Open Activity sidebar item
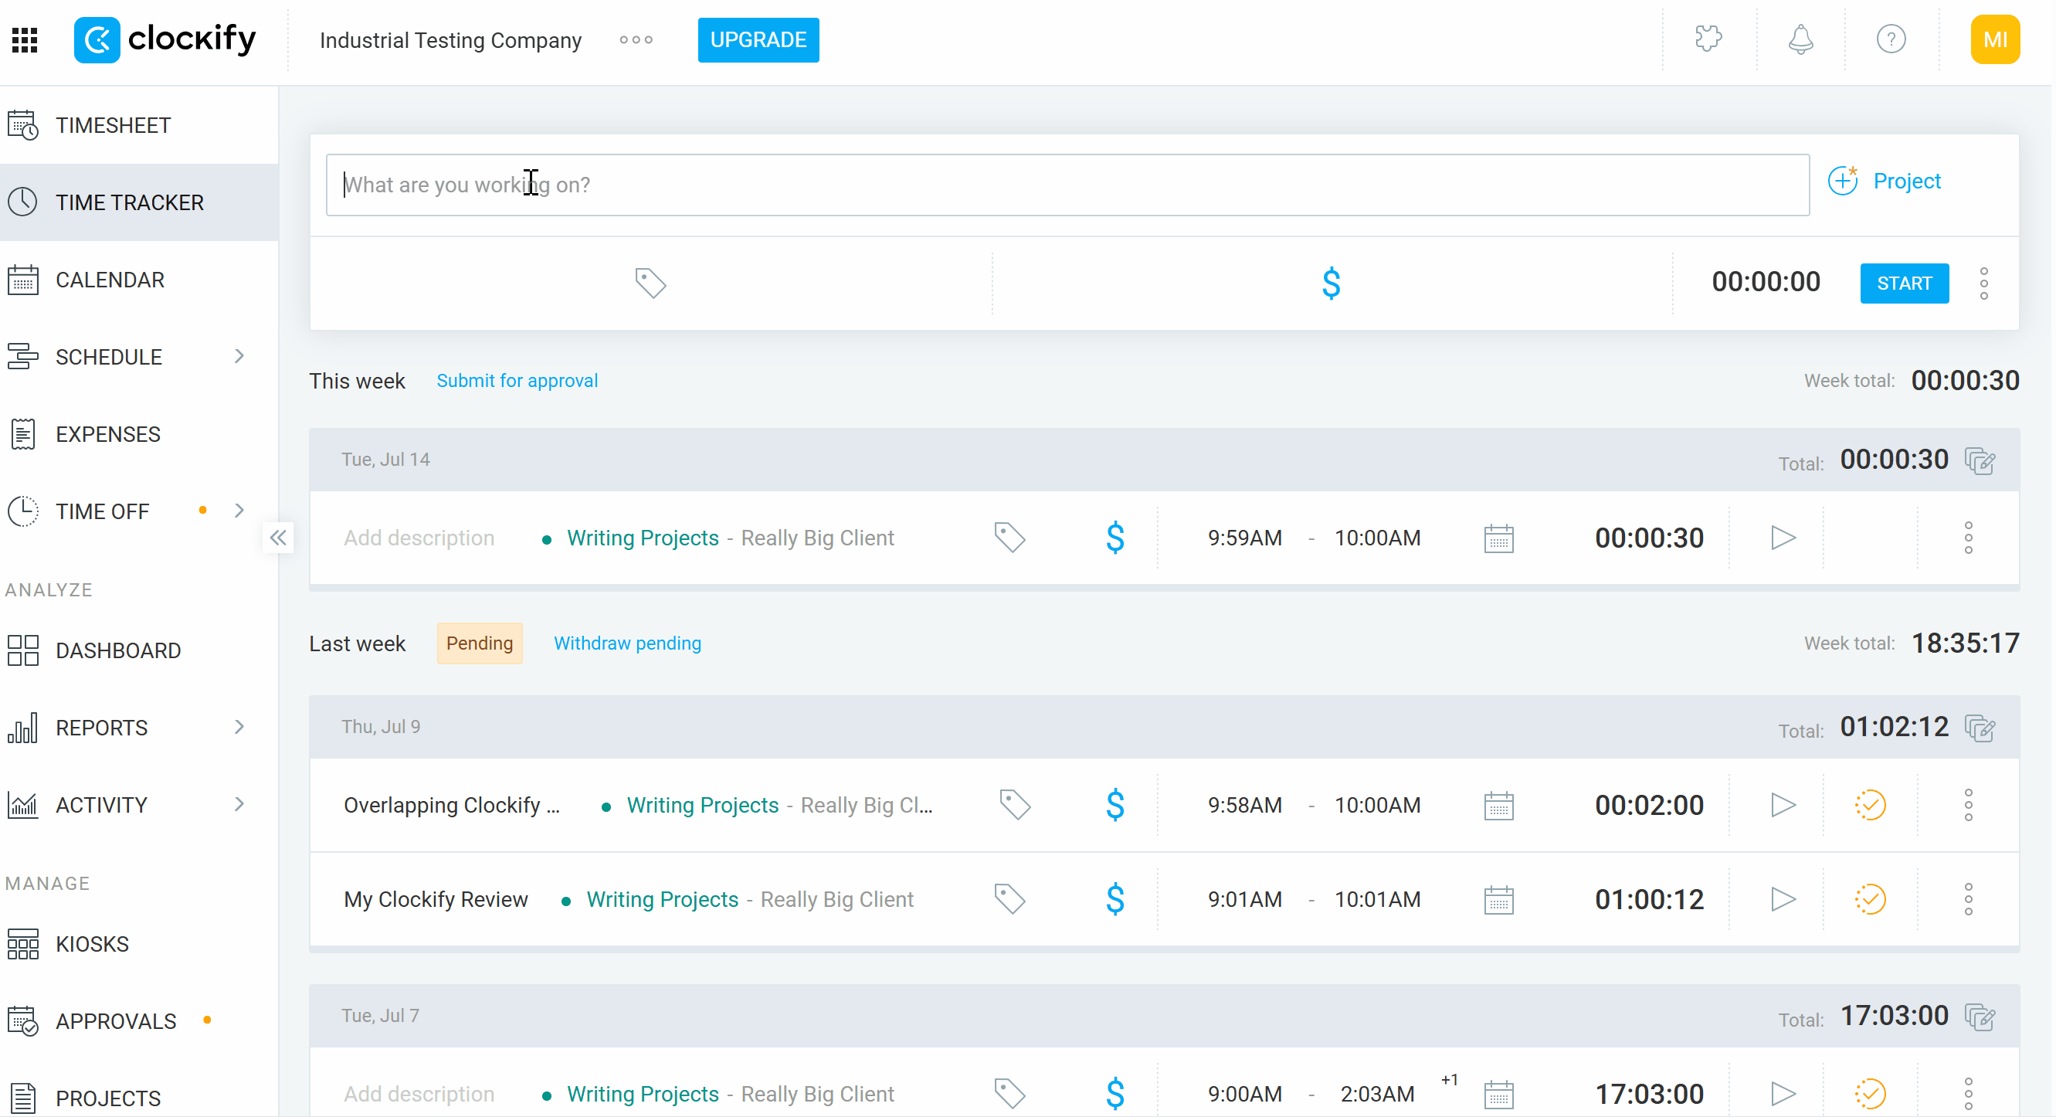 click(x=102, y=806)
